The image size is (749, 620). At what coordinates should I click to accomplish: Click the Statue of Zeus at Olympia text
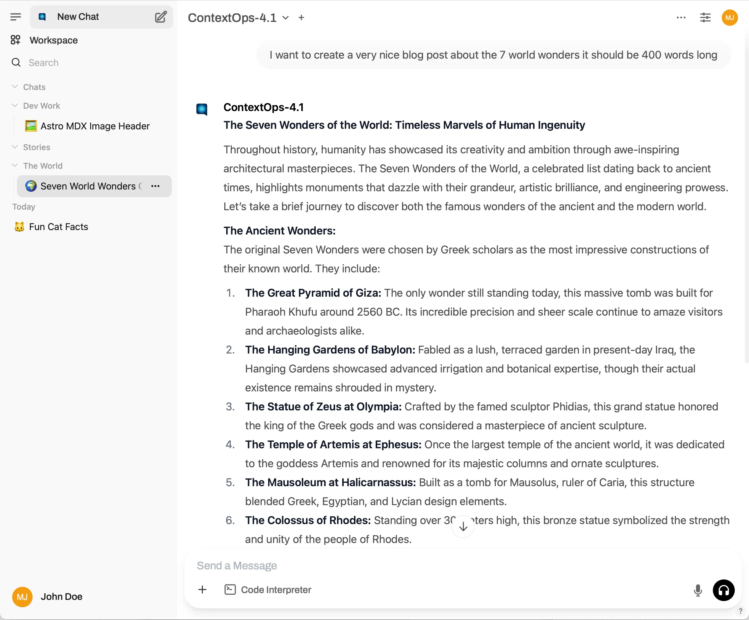(323, 407)
